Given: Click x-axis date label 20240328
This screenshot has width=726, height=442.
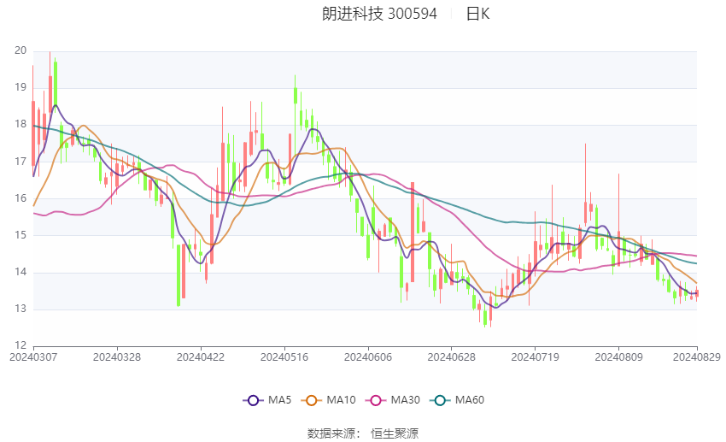Looking at the screenshot, I should click(117, 357).
